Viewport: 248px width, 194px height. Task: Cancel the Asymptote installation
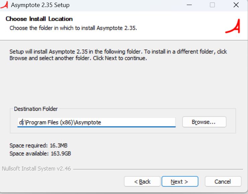click(223, 182)
